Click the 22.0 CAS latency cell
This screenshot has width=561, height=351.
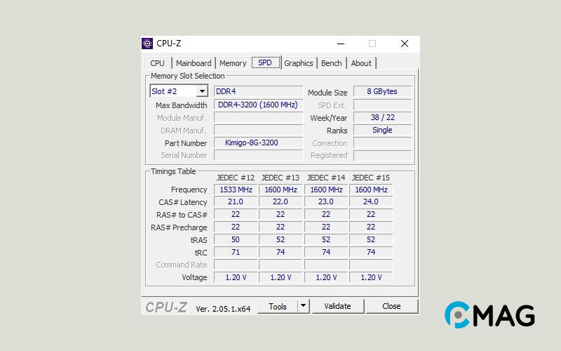pos(281,201)
